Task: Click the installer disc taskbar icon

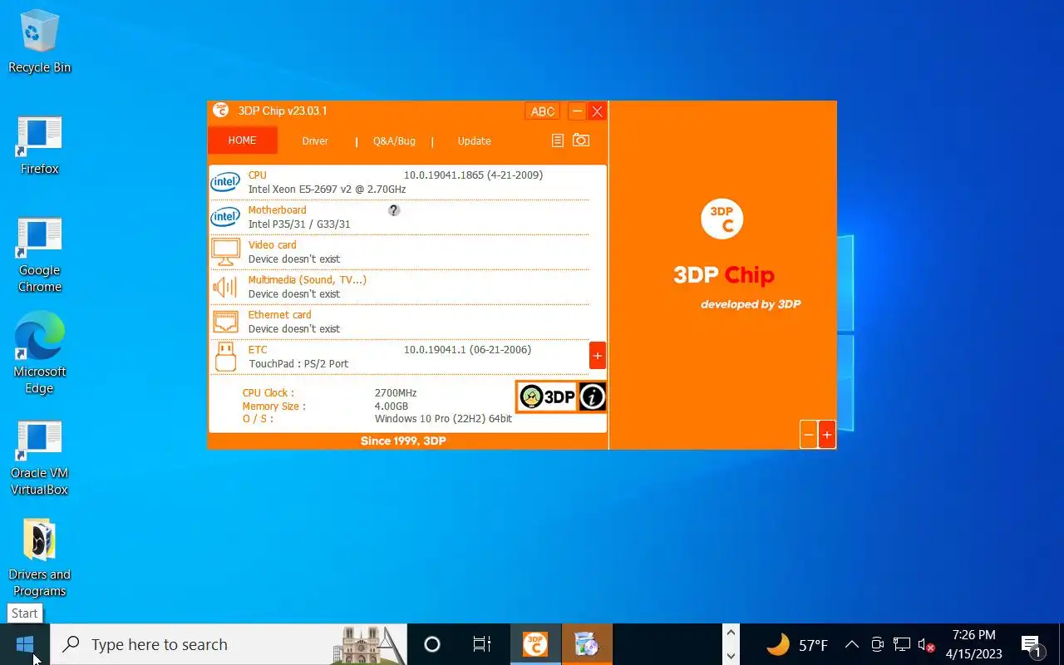Action: [x=587, y=644]
